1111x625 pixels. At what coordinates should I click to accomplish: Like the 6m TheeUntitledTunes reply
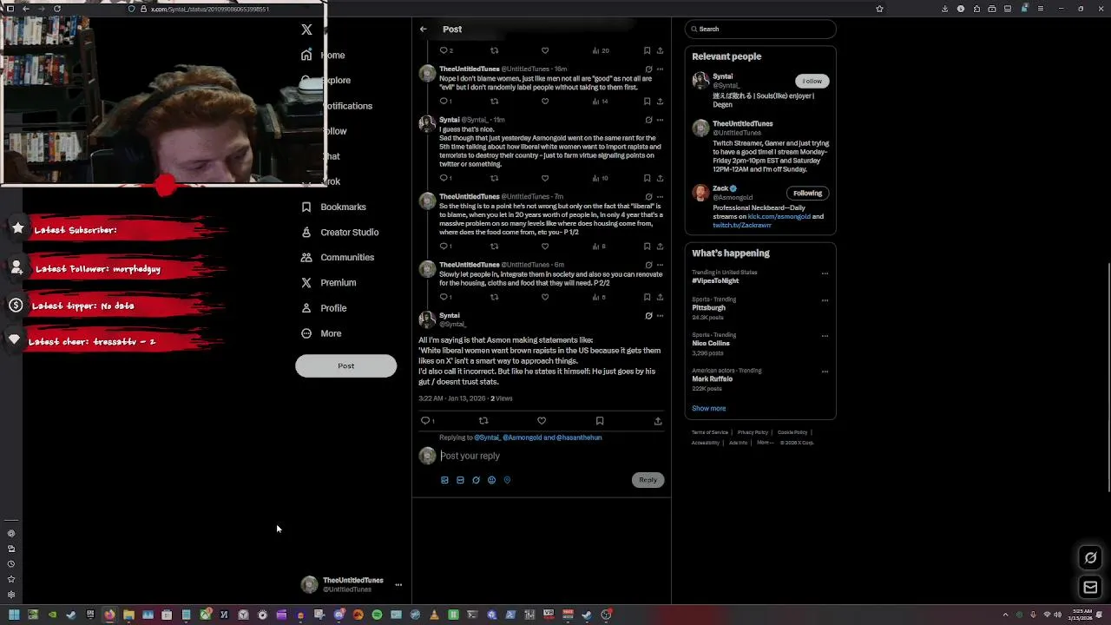pos(545,297)
